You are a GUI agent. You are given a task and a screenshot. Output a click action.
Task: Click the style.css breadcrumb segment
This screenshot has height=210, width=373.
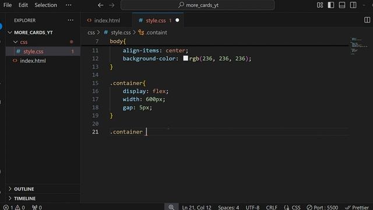[121, 33]
